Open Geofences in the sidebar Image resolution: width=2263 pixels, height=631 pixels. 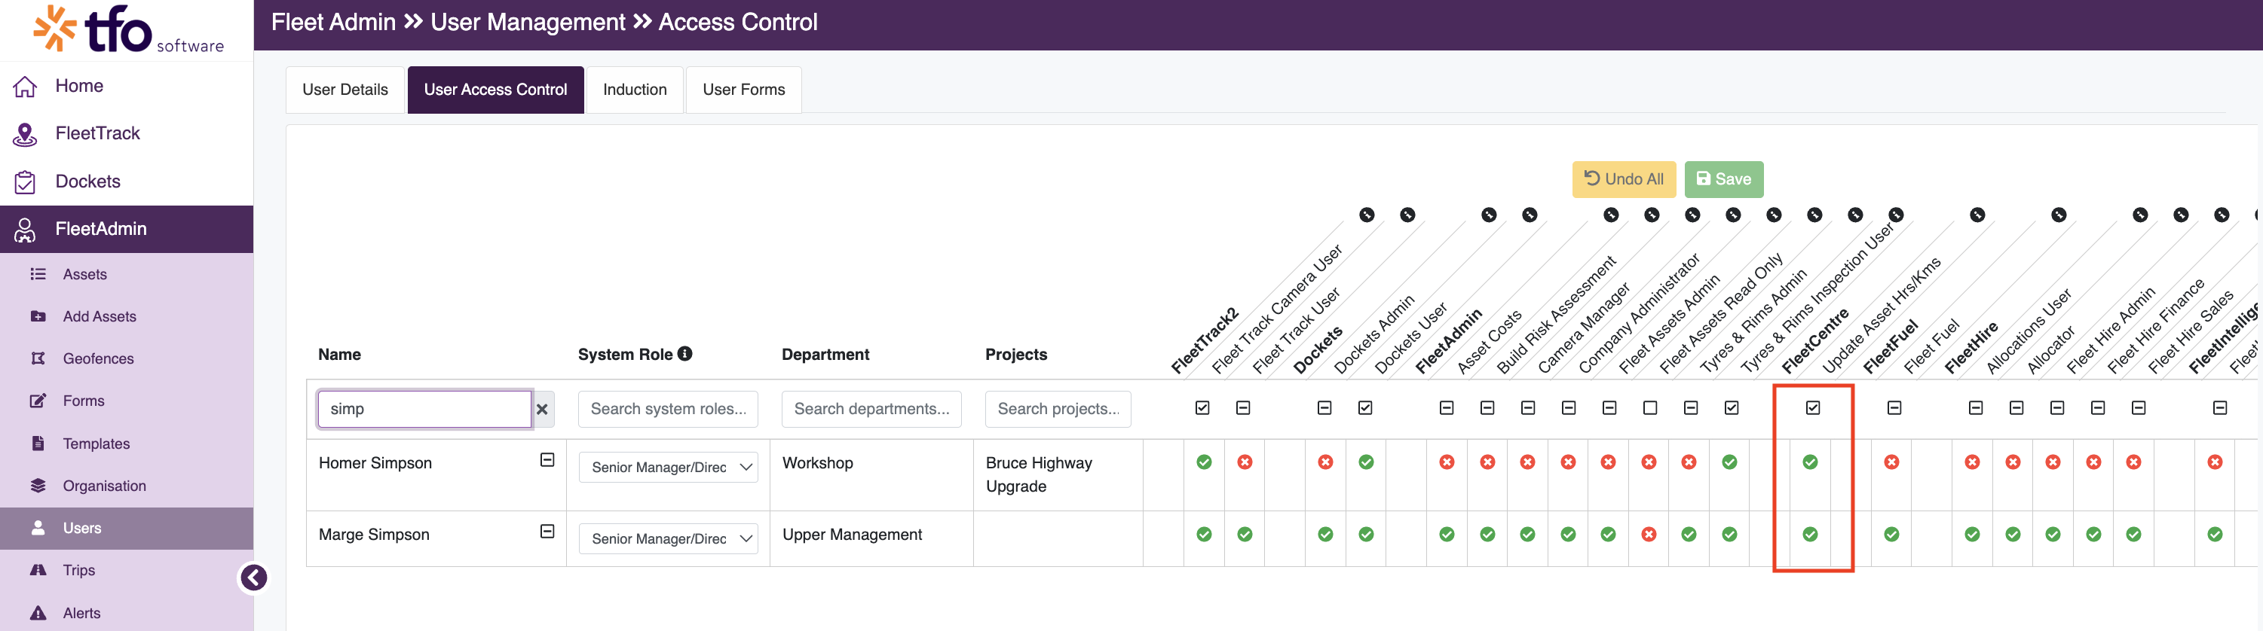coord(99,358)
